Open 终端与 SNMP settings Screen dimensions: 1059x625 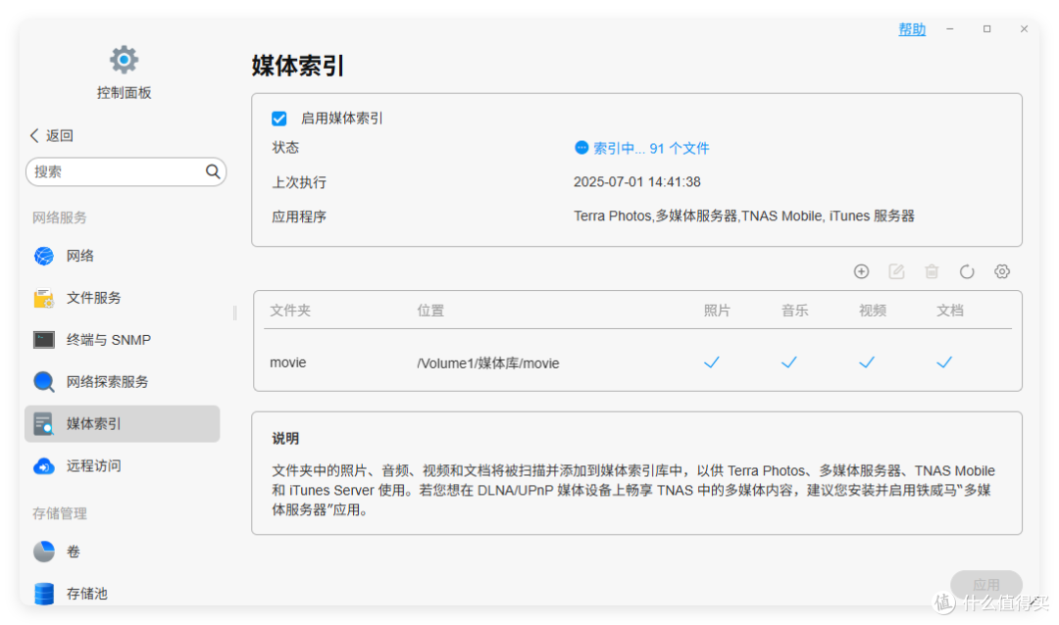click(123, 340)
